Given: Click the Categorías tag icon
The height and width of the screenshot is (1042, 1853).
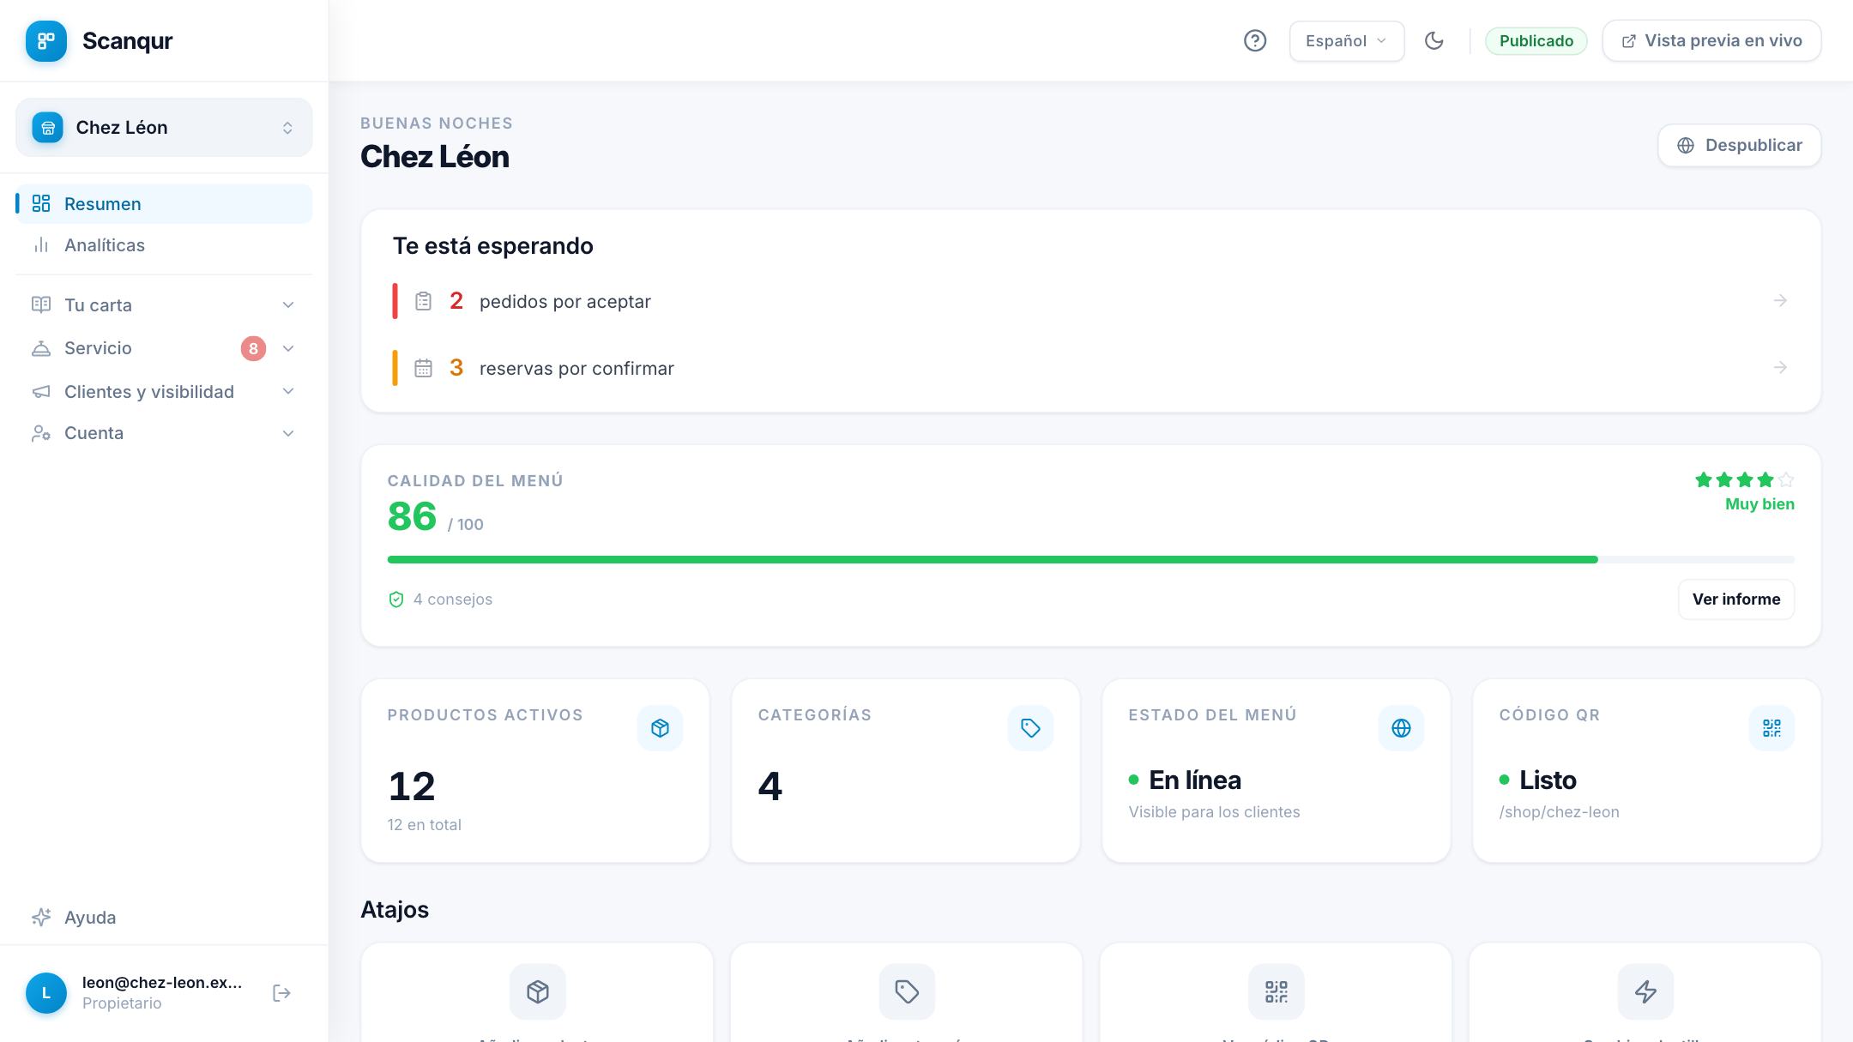Looking at the screenshot, I should [x=1030, y=728].
